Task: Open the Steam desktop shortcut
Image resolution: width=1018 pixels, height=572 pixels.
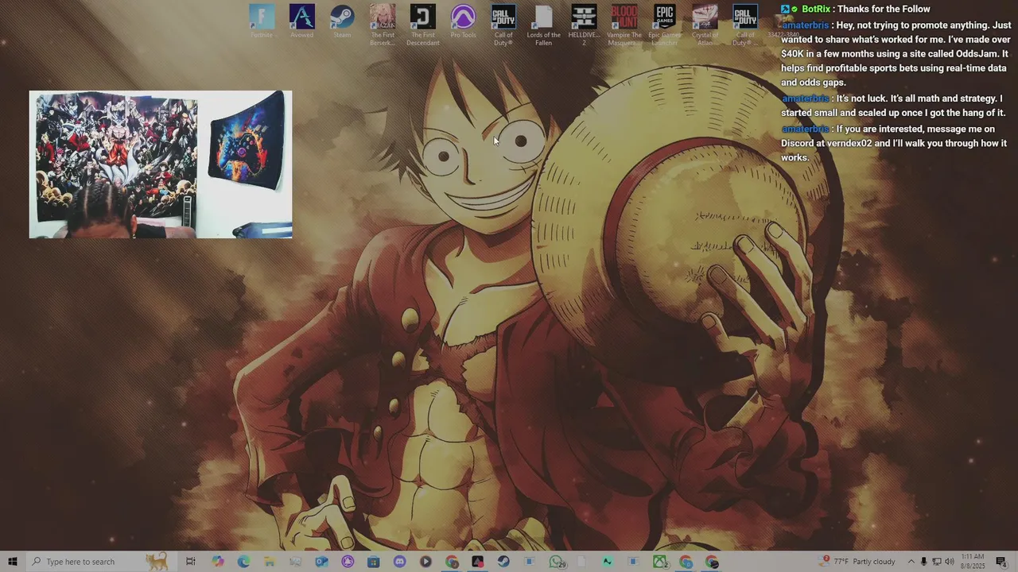Action: 342,21
